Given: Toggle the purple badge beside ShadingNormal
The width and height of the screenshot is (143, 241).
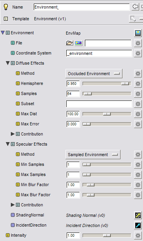Looking at the screenshot, I should tap(13, 215).
